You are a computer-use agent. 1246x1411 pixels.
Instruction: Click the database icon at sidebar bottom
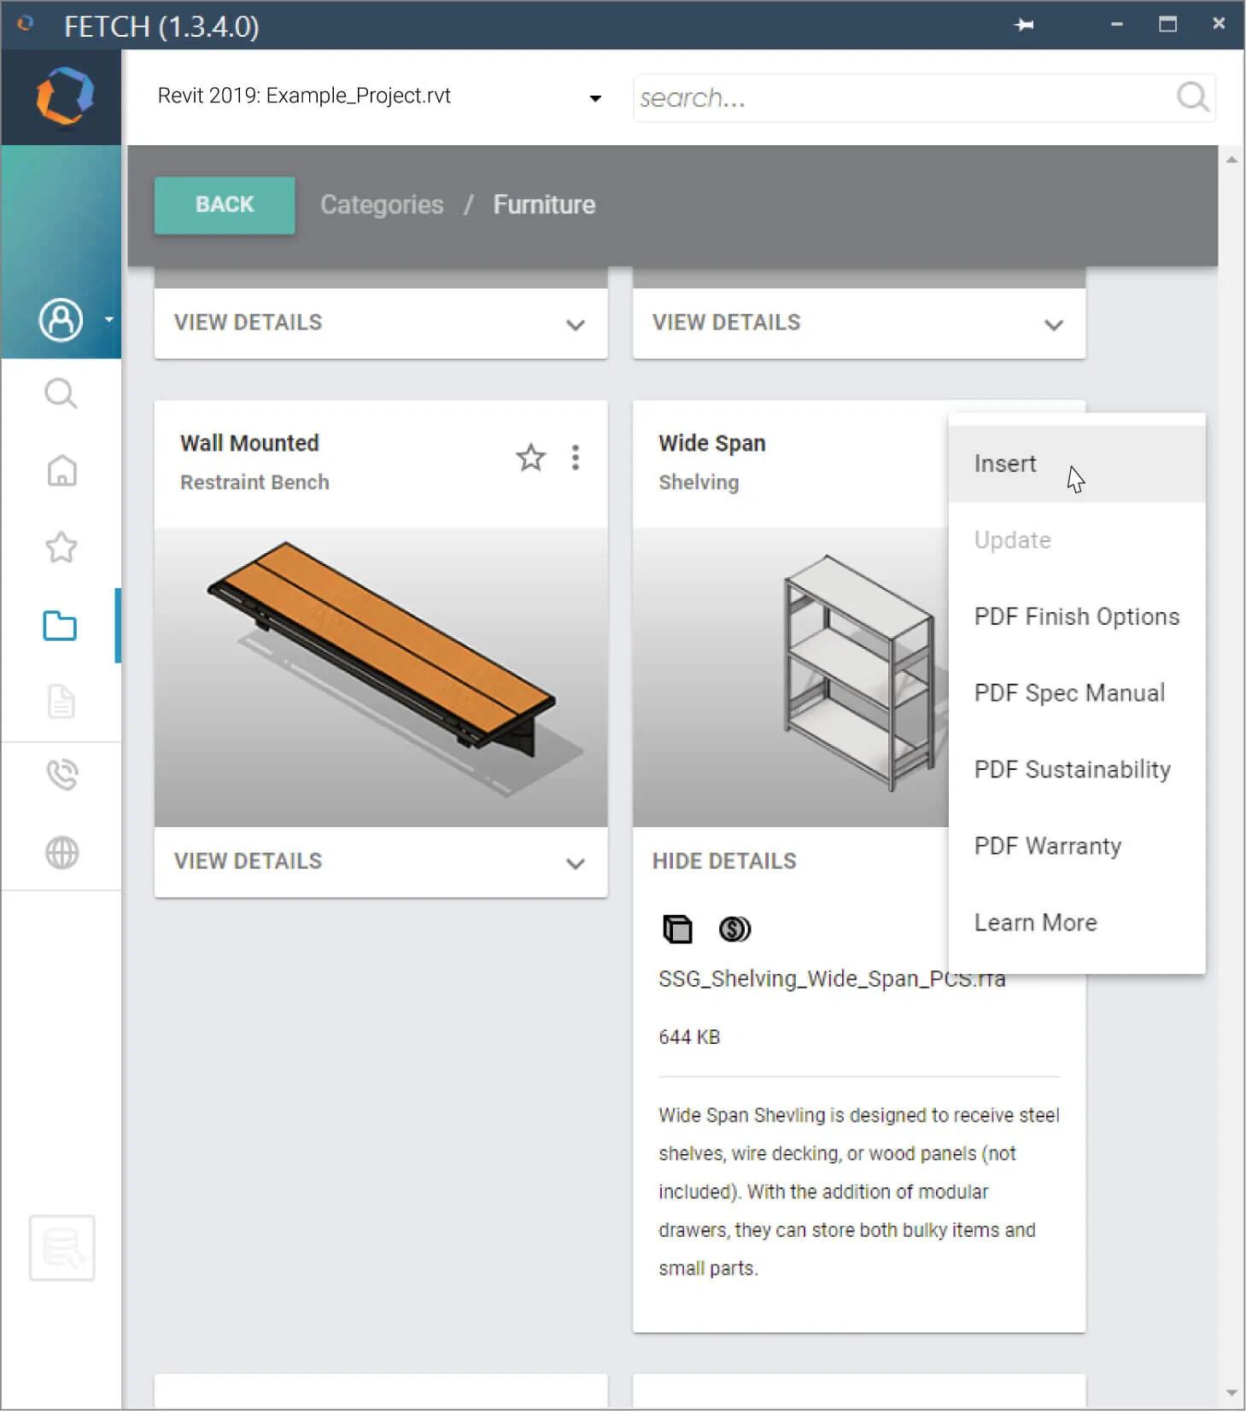[61, 1248]
